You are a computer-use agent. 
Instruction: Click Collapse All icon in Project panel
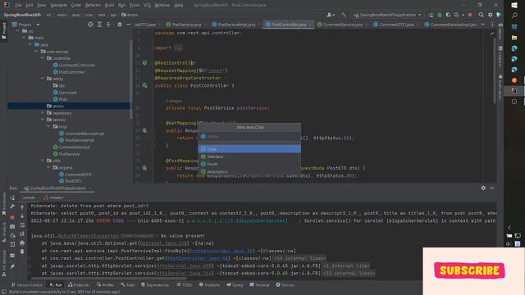click(x=108, y=25)
